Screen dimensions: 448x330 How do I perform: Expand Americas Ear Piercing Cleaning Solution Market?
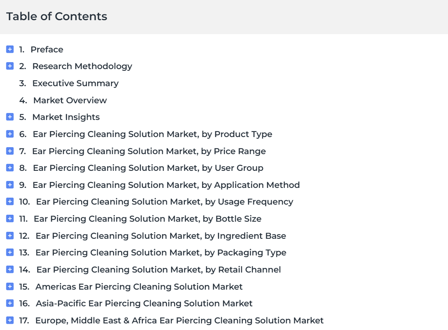point(10,287)
